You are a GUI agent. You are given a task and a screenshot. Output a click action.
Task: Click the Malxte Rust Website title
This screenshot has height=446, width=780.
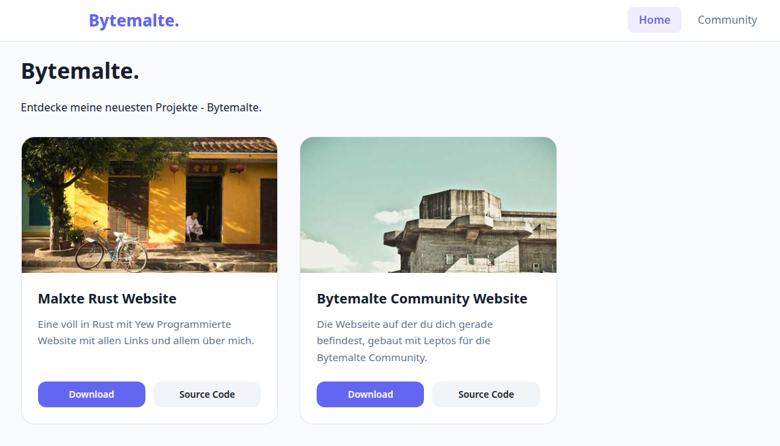(107, 299)
